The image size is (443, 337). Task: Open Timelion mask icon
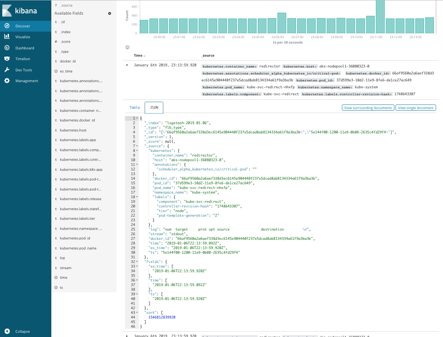7,59
